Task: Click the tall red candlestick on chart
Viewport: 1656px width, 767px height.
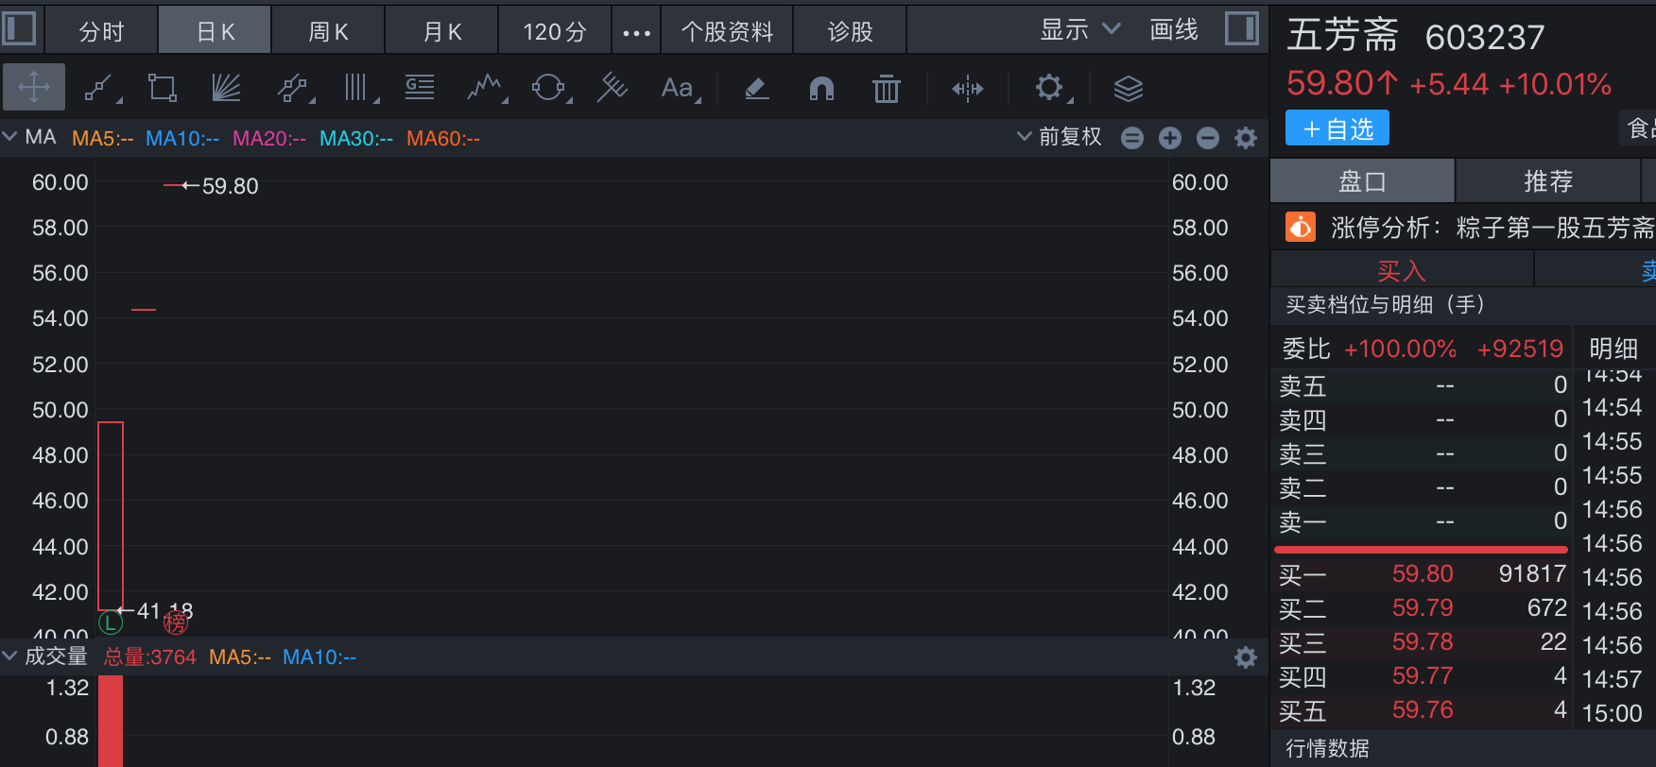Action: [x=111, y=516]
